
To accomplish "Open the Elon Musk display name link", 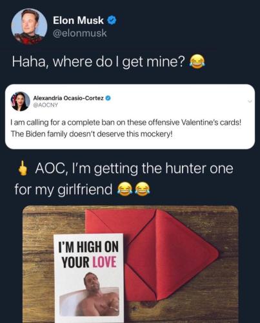I will tap(78, 20).
